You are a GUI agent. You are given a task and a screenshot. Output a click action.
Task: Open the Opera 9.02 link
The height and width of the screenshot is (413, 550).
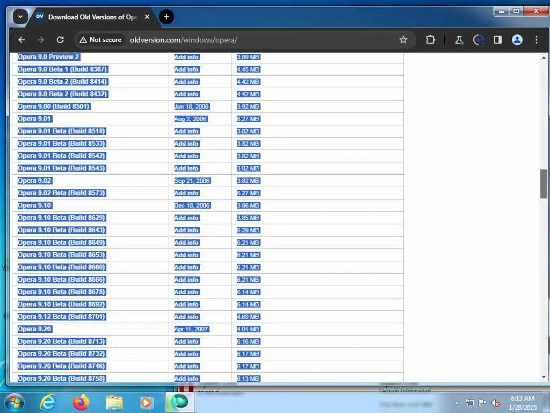click(x=35, y=181)
